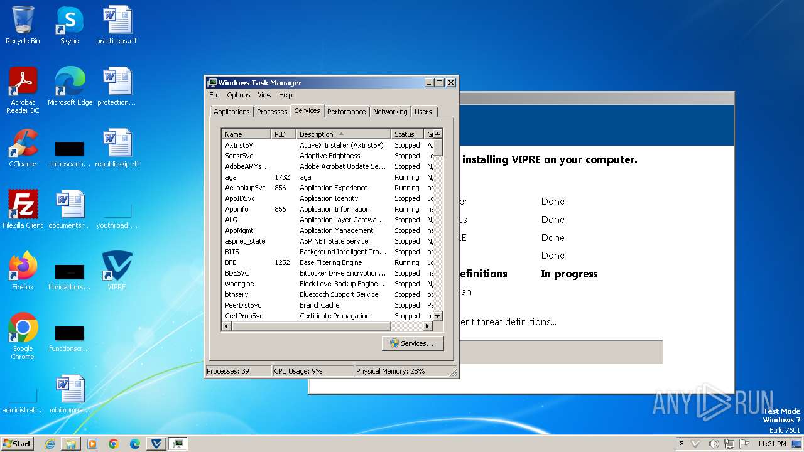Select the SensrSvc service row
804x452 pixels.
pyautogui.click(x=327, y=156)
